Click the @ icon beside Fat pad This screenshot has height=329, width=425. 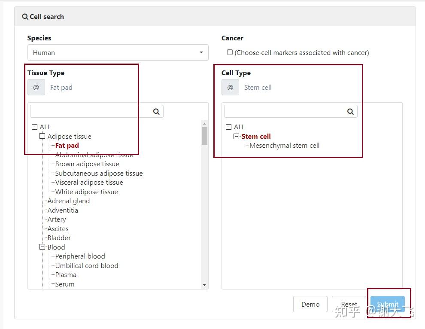tap(36, 87)
